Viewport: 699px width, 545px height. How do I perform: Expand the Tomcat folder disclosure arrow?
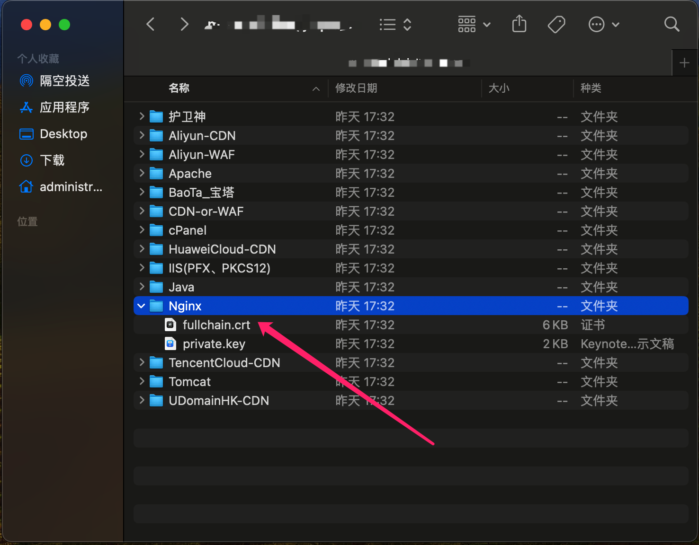[x=142, y=381]
